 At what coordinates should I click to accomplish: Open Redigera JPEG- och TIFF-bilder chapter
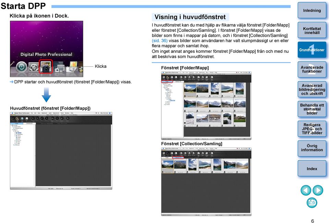click(312, 129)
